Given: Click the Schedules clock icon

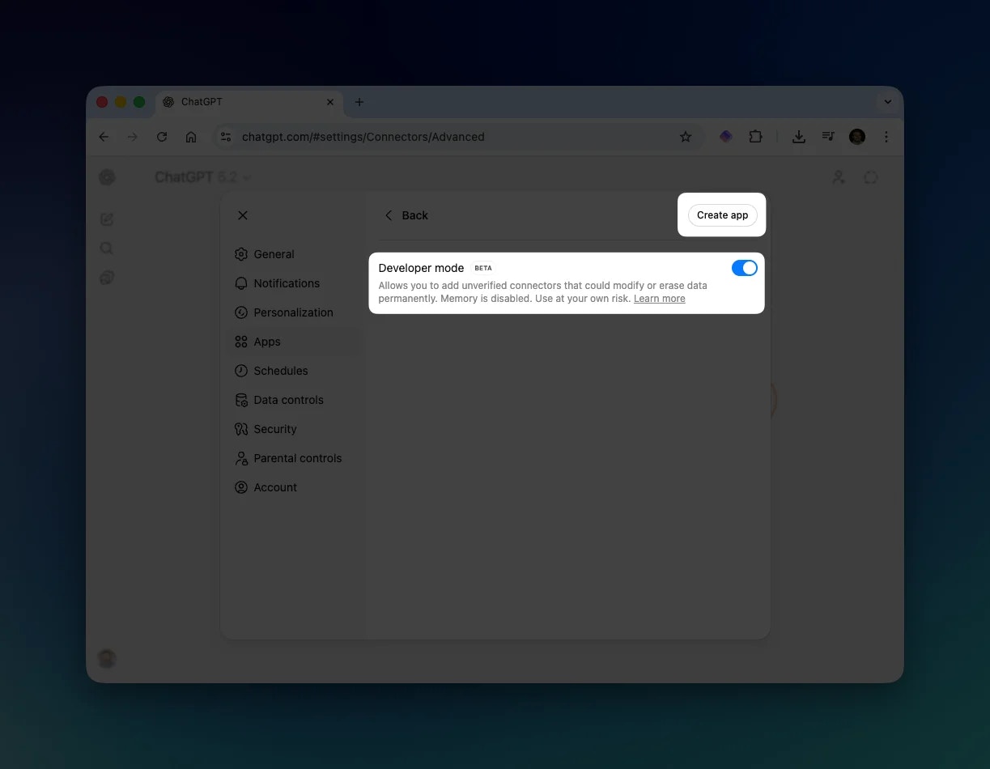Looking at the screenshot, I should coord(241,371).
